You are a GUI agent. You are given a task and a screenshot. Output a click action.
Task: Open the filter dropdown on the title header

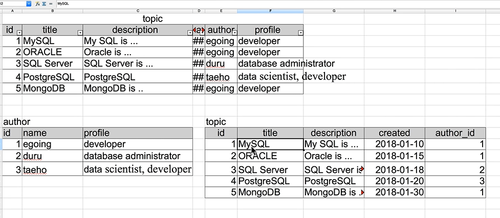point(80,33)
